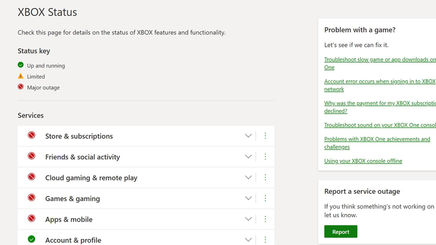The image size is (436, 245).
Task: Click the Store & subscriptions service label
Action: [x=79, y=136]
